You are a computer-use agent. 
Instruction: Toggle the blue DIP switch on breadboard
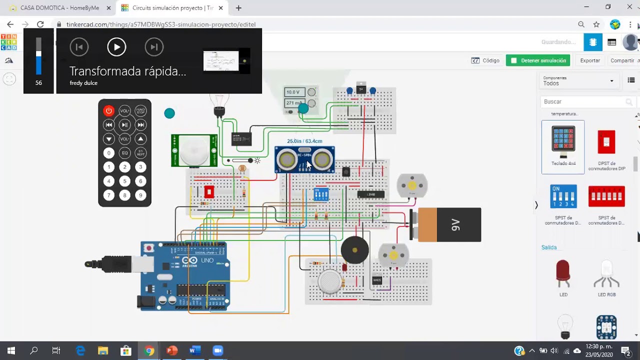click(321, 194)
